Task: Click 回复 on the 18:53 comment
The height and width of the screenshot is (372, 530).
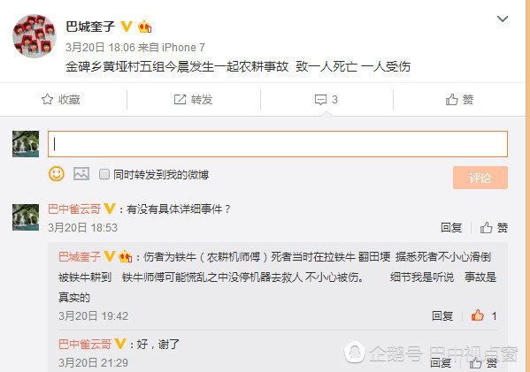Action: 451,227
